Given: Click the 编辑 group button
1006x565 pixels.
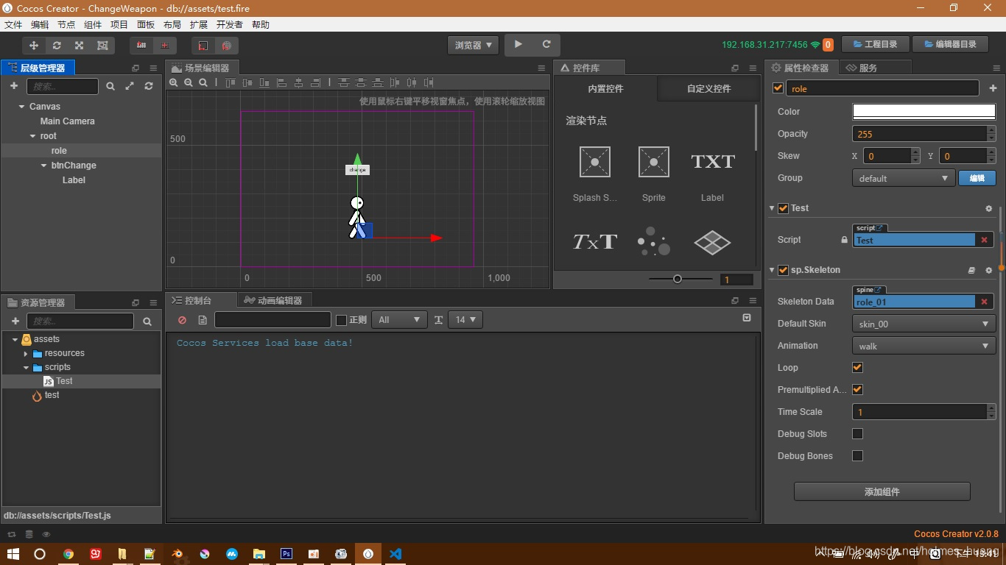Looking at the screenshot, I should click(x=977, y=178).
